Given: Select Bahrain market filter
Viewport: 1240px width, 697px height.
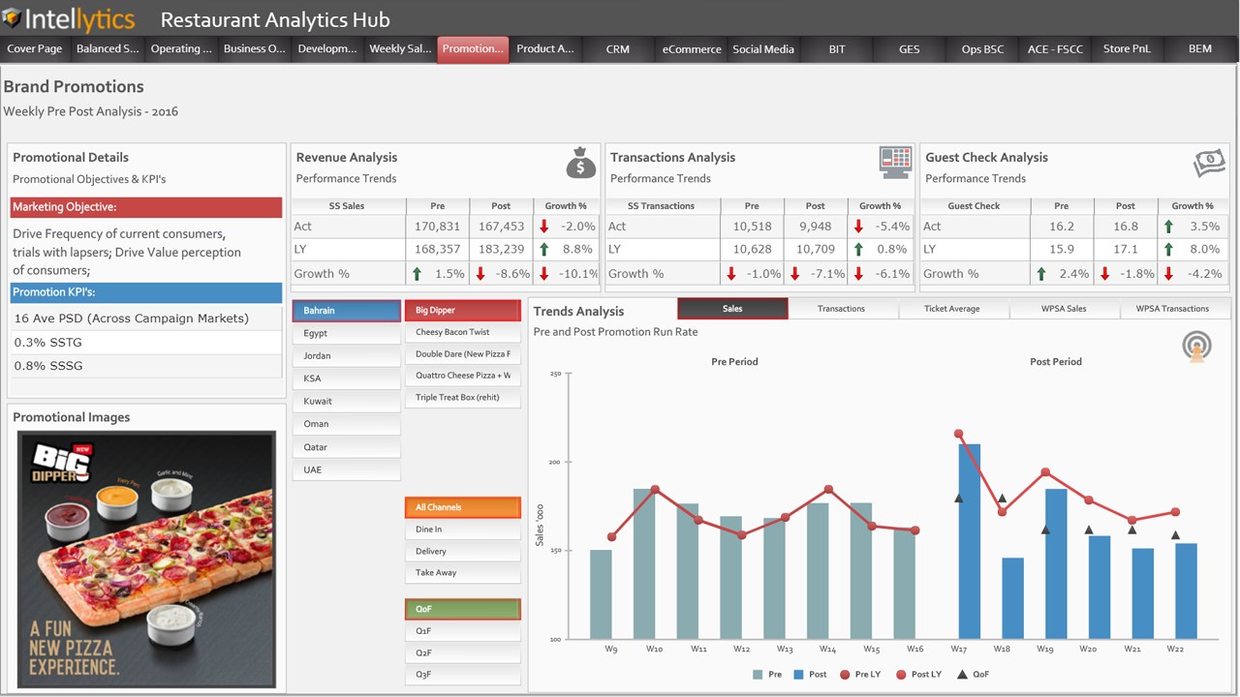Looking at the screenshot, I should pos(346,311).
